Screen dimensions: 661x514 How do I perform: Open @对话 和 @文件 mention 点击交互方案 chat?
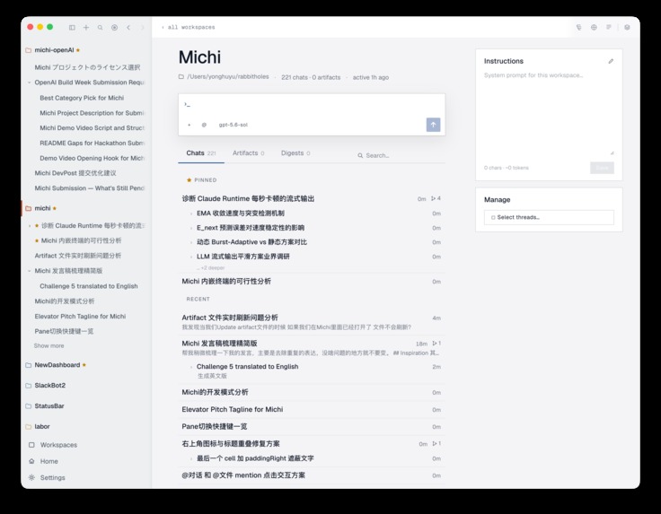pyautogui.click(x=311, y=475)
